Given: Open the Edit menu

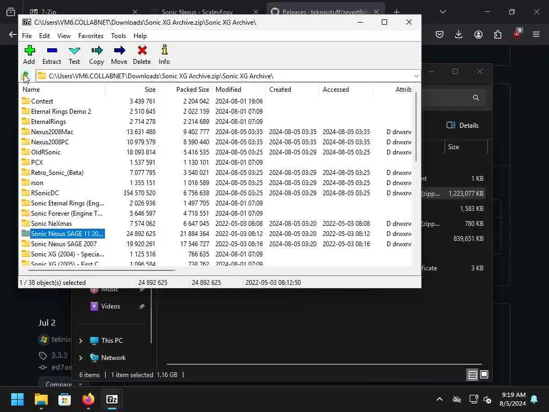Looking at the screenshot, I should pos(44,36).
